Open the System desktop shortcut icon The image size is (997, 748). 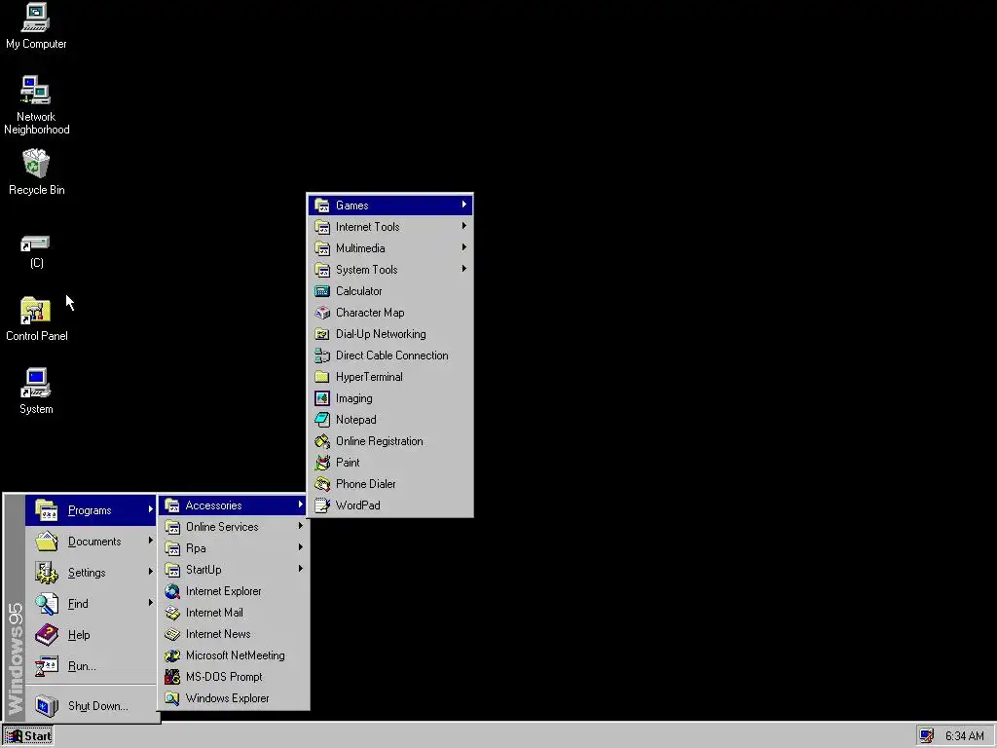[x=36, y=384]
